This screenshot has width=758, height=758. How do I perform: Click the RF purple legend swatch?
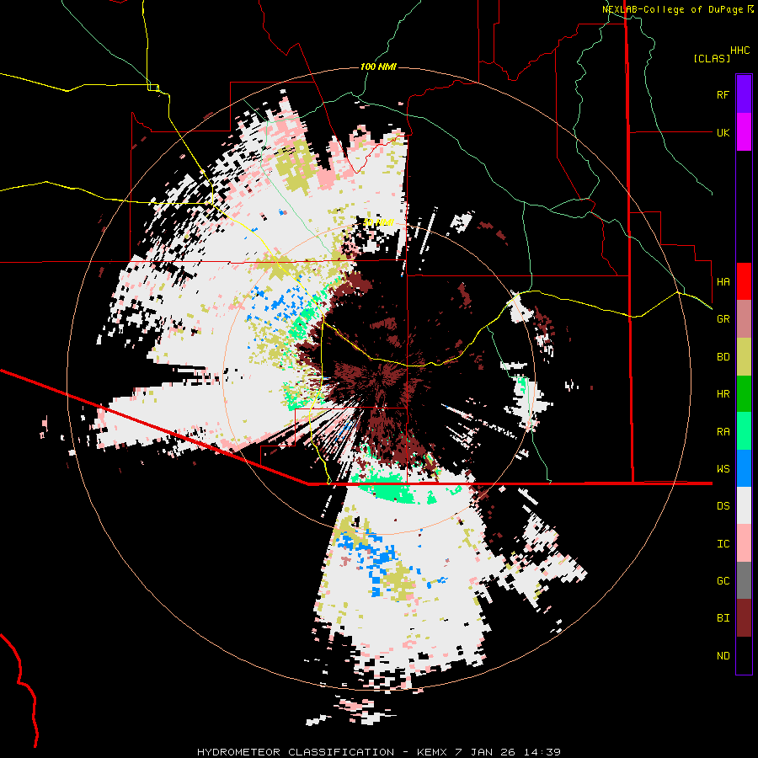pos(744,94)
